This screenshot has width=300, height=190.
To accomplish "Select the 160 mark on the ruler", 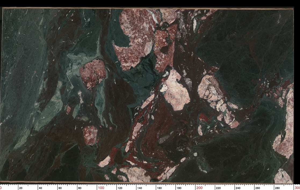I will coord(159,188).
